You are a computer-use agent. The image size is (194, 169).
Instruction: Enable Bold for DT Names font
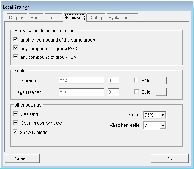(136, 80)
